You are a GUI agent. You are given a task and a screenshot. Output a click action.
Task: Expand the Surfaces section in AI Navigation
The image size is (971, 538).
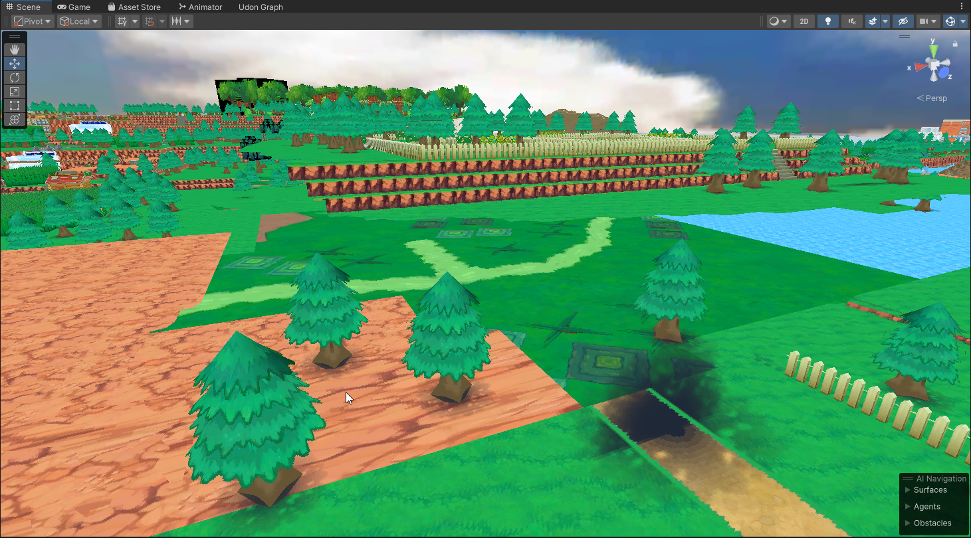pyautogui.click(x=930, y=490)
